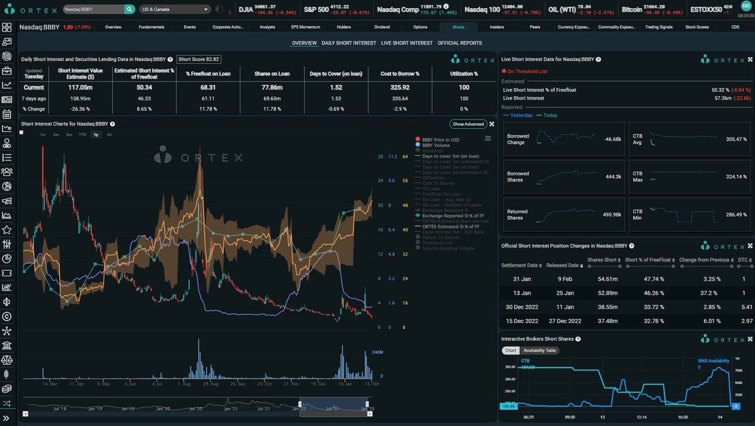Open the ticket sidebar icon
Image resolution: width=755 pixels, height=426 pixels.
(7, 273)
